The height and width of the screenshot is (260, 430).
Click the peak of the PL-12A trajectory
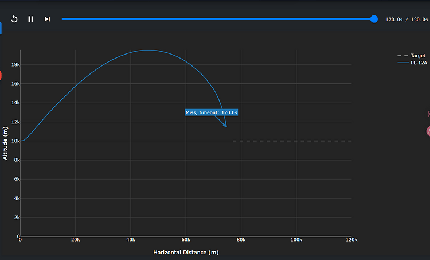147,50
